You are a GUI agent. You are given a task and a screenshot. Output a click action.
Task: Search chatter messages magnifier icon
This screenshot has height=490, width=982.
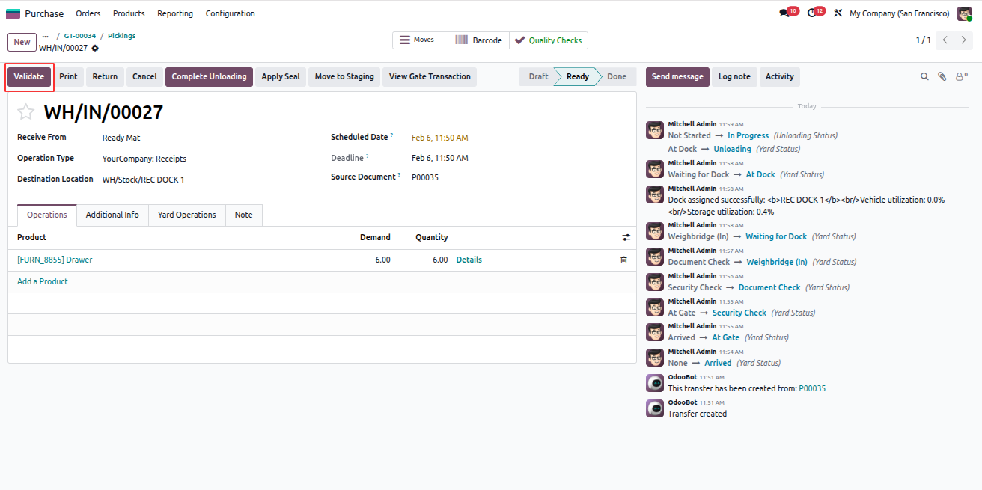[x=924, y=76]
